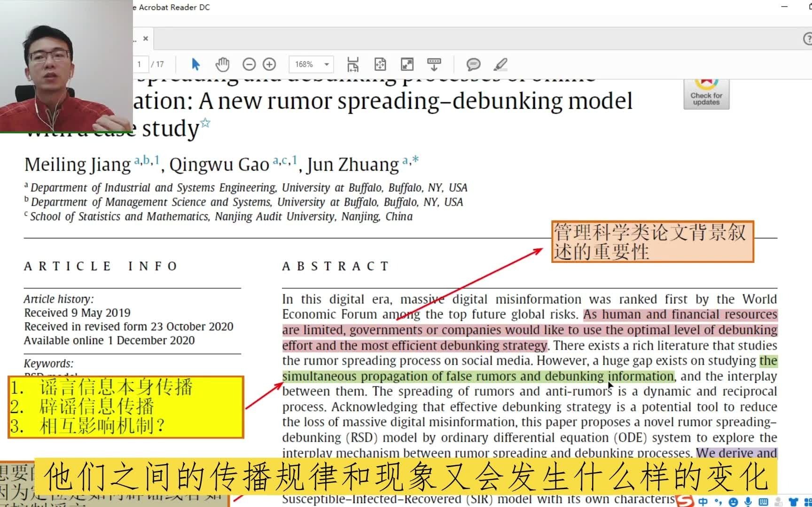812x507 pixels.
Task: Zoom in with the plus button
Action: pyautogui.click(x=269, y=64)
